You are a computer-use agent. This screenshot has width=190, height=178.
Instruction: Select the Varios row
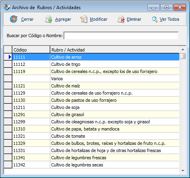tap(91, 79)
